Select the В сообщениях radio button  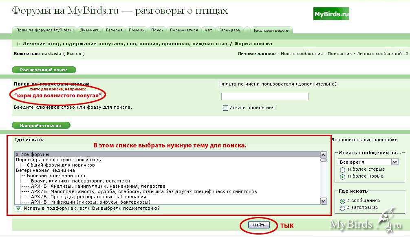point(342,201)
